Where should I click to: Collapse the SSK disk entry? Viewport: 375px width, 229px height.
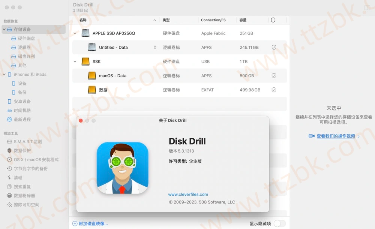pyautogui.click(x=75, y=61)
